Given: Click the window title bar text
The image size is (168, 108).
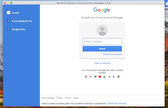Looking at the screenshot, I should pyautogui.click(x=84, y=3).
